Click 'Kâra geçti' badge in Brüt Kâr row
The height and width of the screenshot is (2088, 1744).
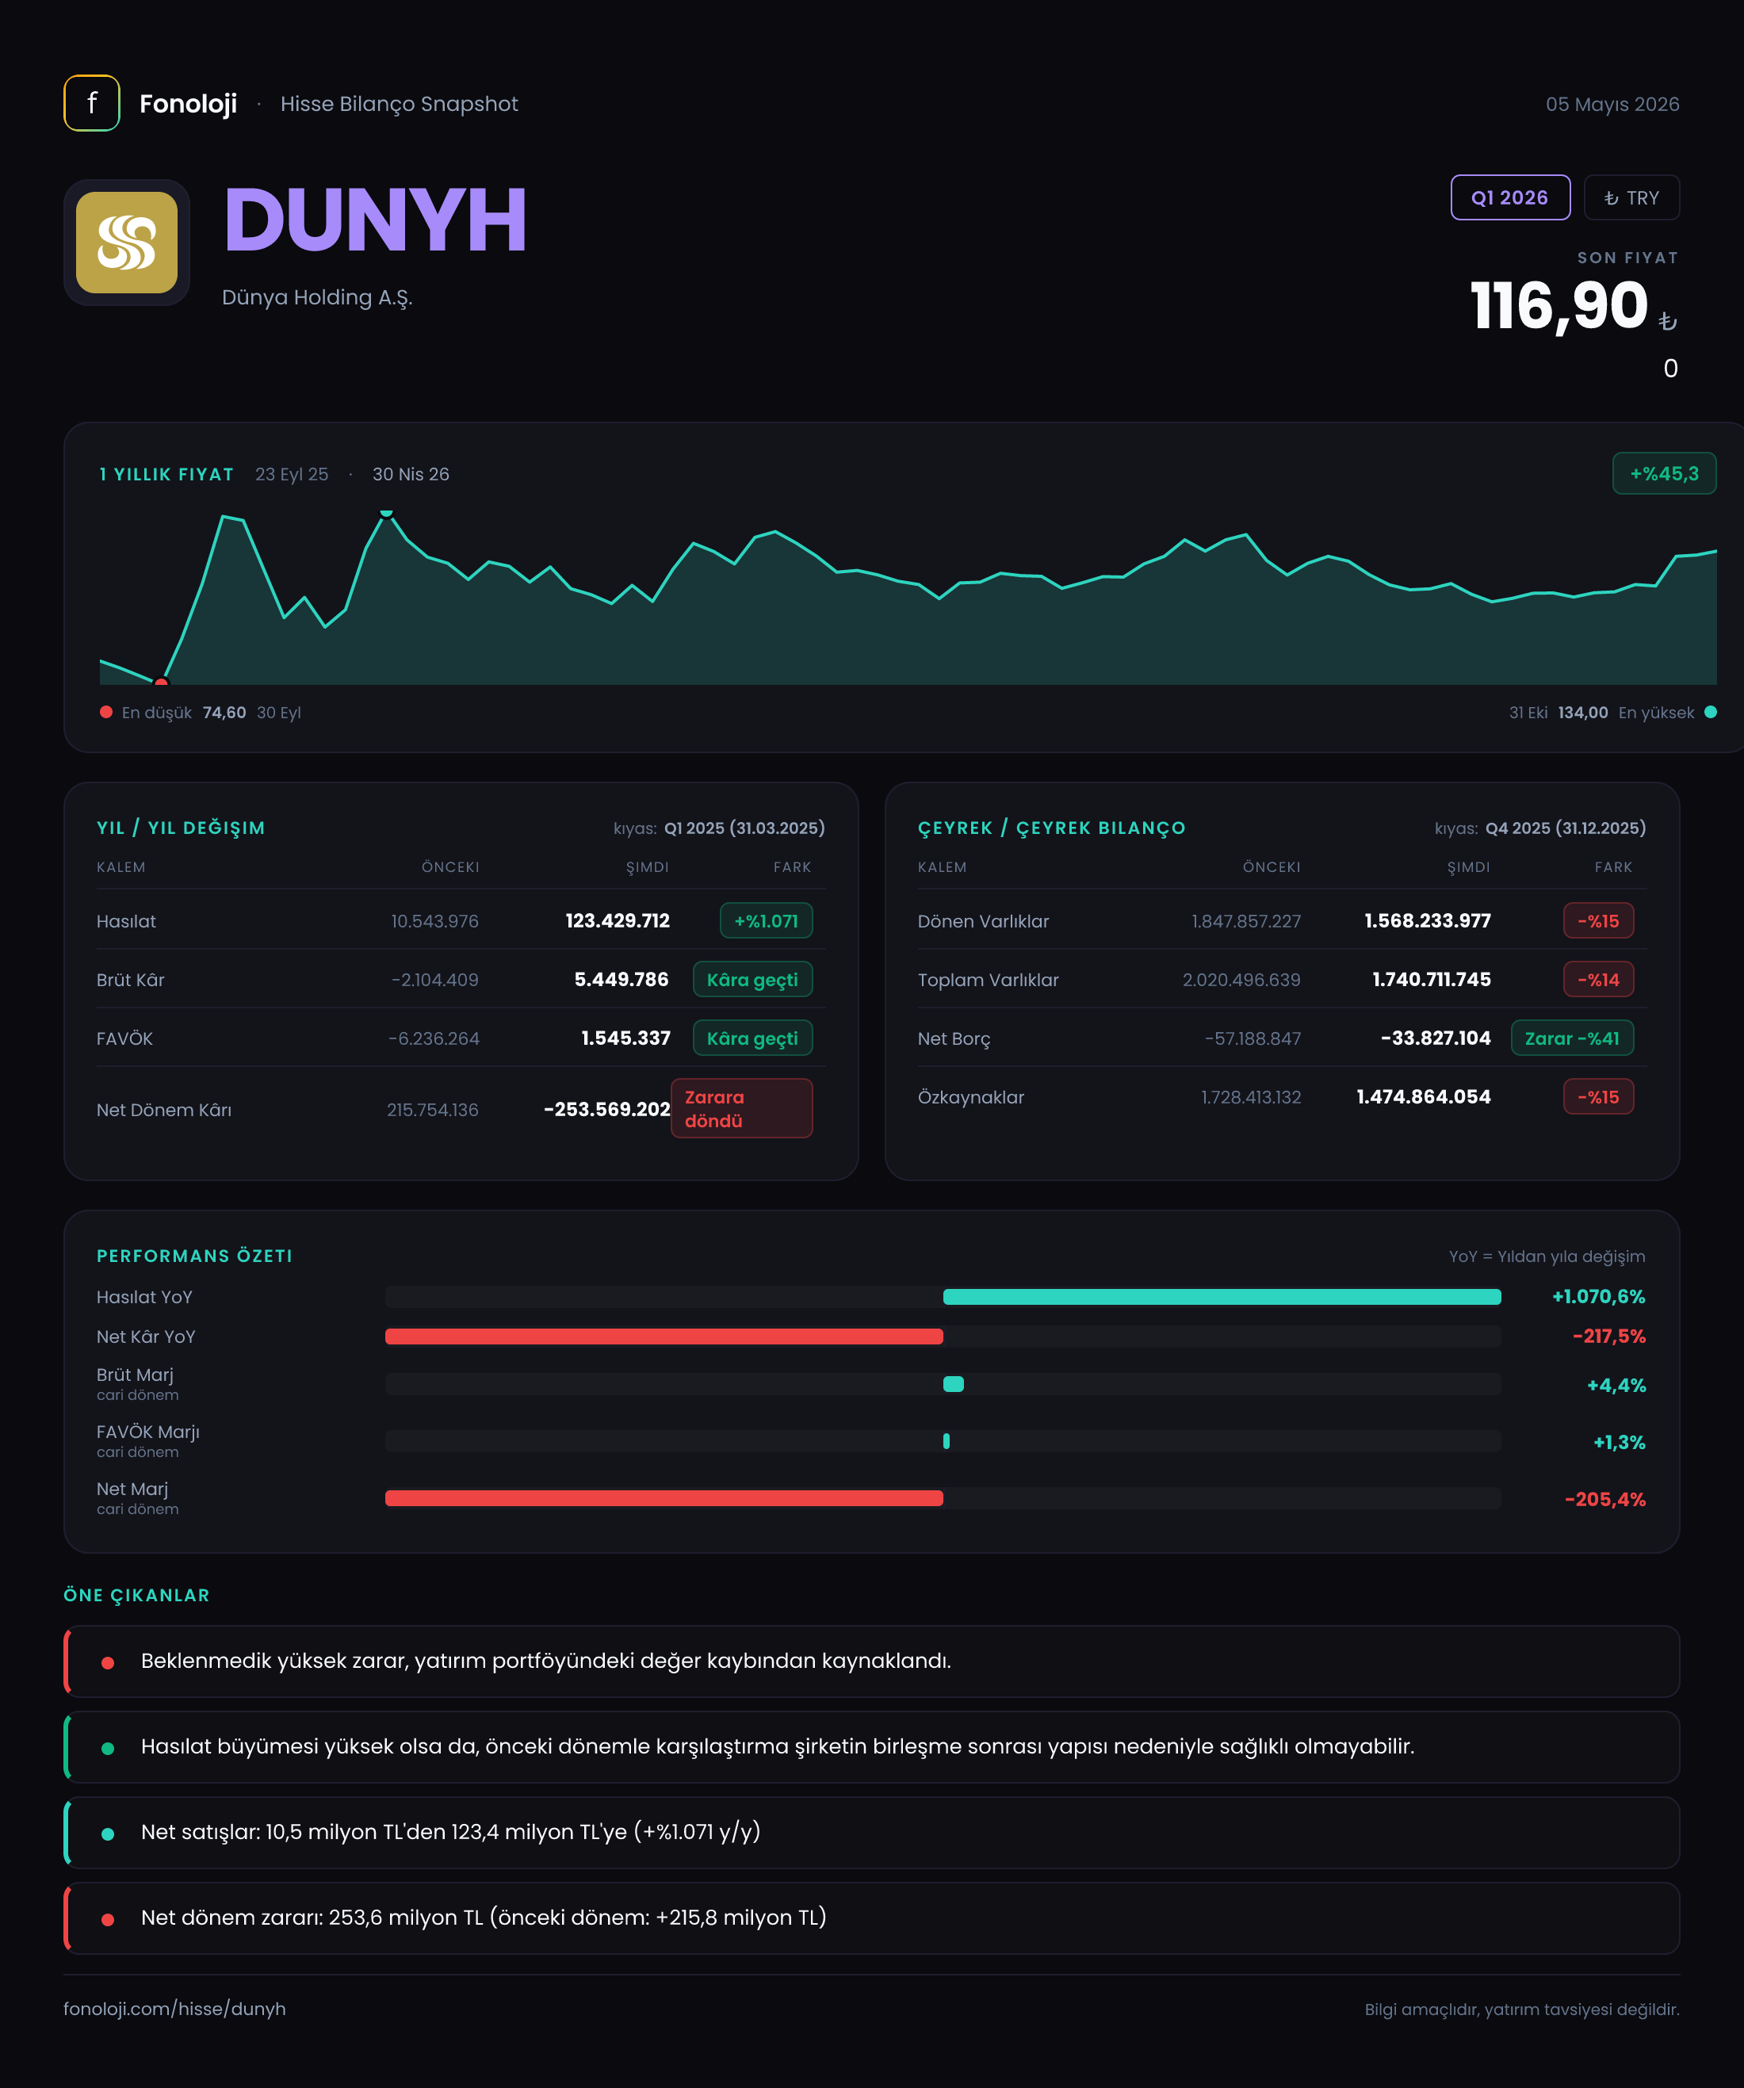pos(752,979)
